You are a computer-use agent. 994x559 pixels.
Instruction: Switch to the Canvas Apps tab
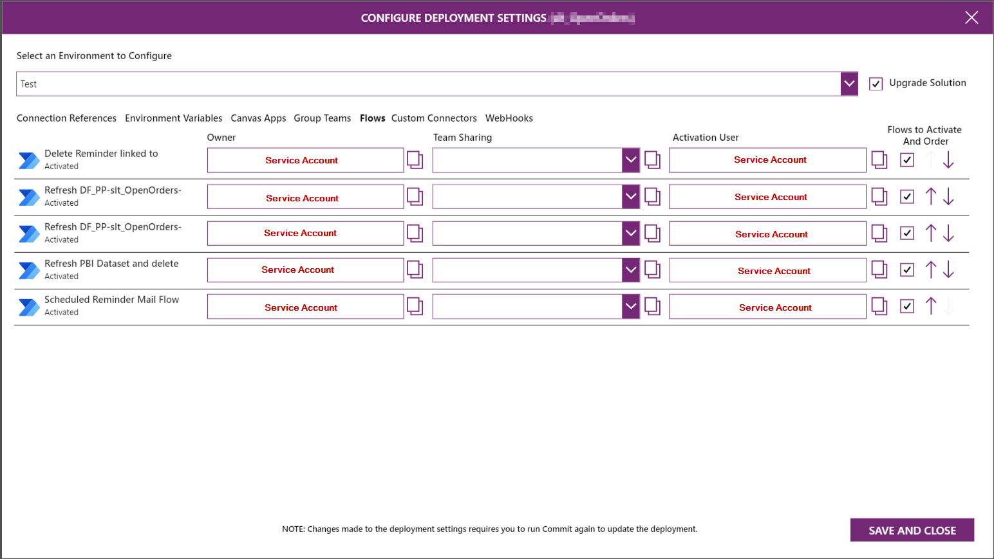[258, 118]
